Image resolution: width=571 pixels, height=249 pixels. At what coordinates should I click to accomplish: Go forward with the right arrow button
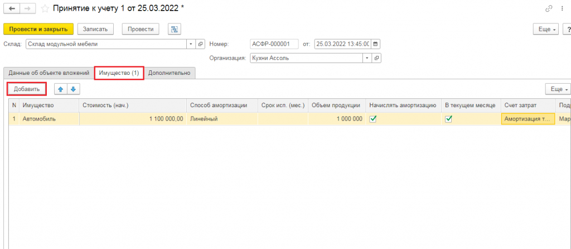coord(28,8)
